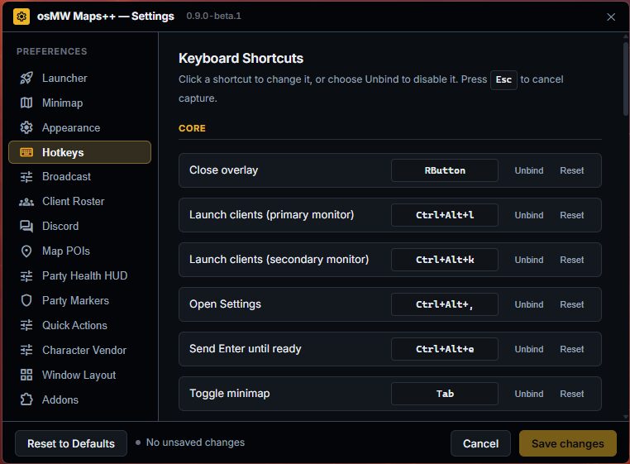Unbind Launch clients (secondary monitor)
This screenshot has width=630, height=464.
point(529,260)
